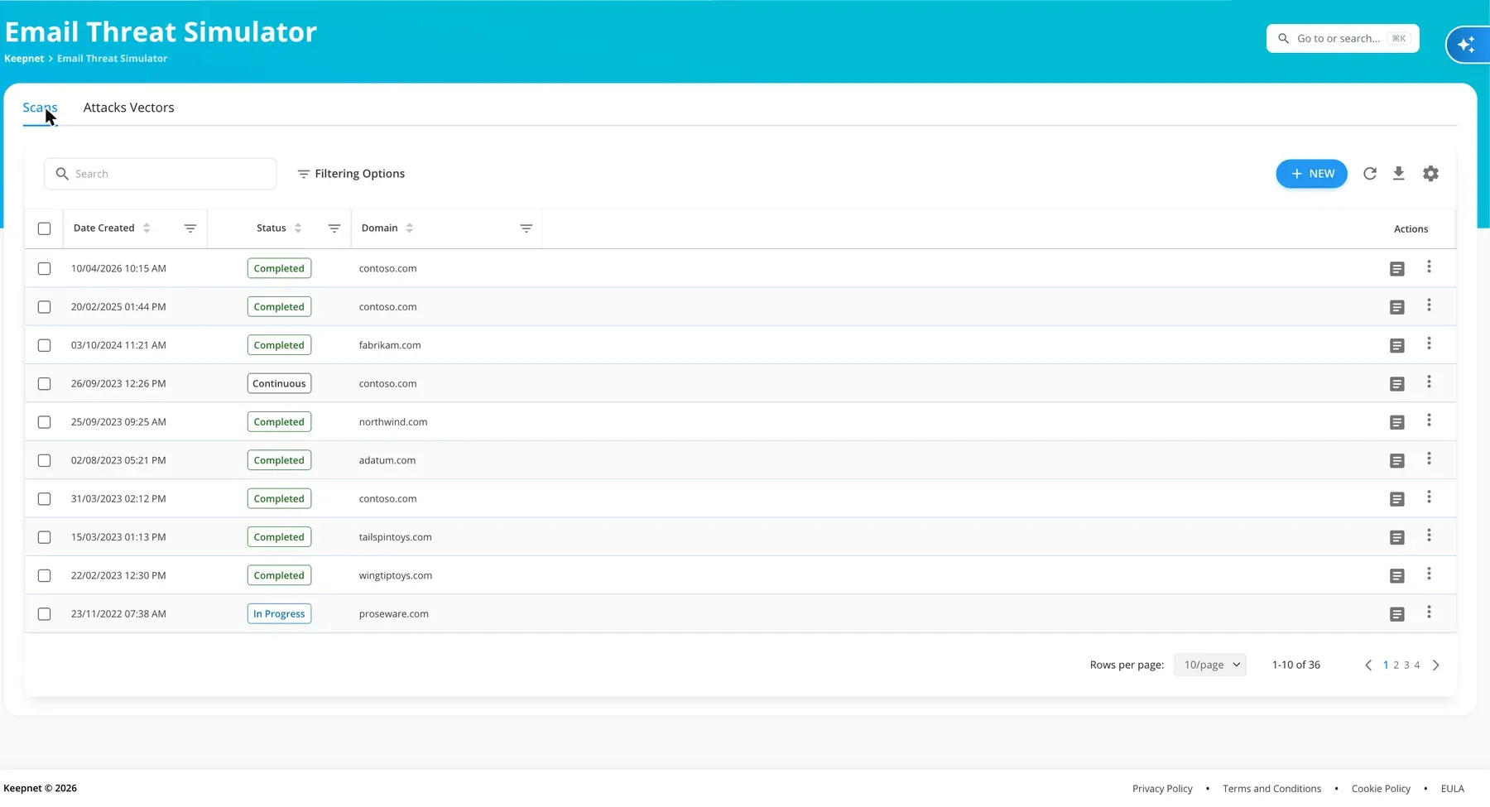
Task: Open report for 31/03/2023 contoso.com scan
Action: pos(1397,499)
